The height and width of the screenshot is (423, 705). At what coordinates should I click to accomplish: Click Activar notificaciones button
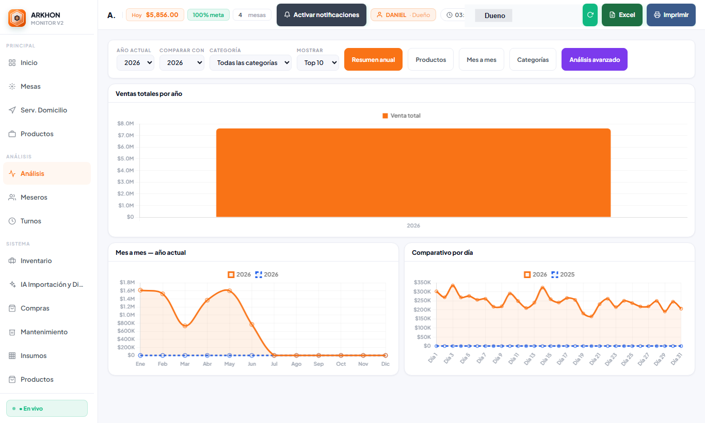(322, 15)
